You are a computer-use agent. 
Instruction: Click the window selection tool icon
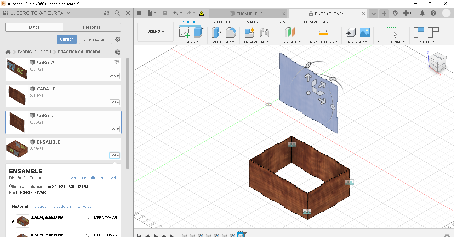(x=392, y=32)
